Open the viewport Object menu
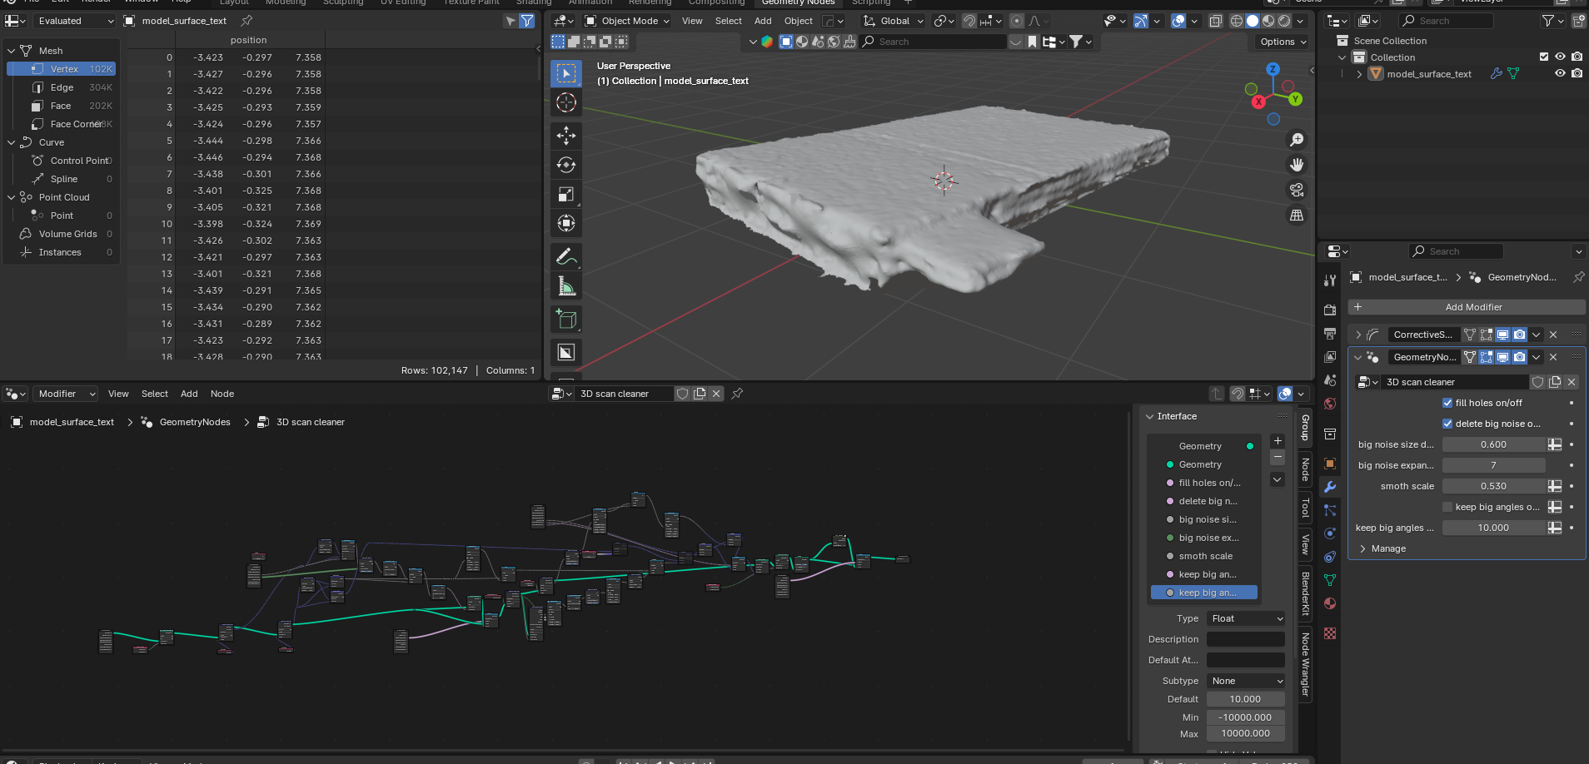The image size is (1589, 764). [798, 21]
